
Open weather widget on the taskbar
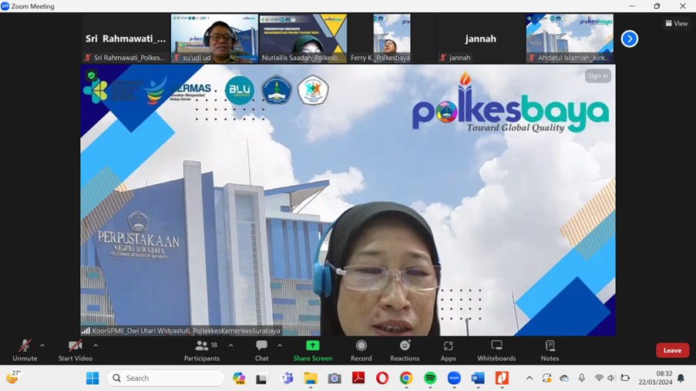[13, 378]
